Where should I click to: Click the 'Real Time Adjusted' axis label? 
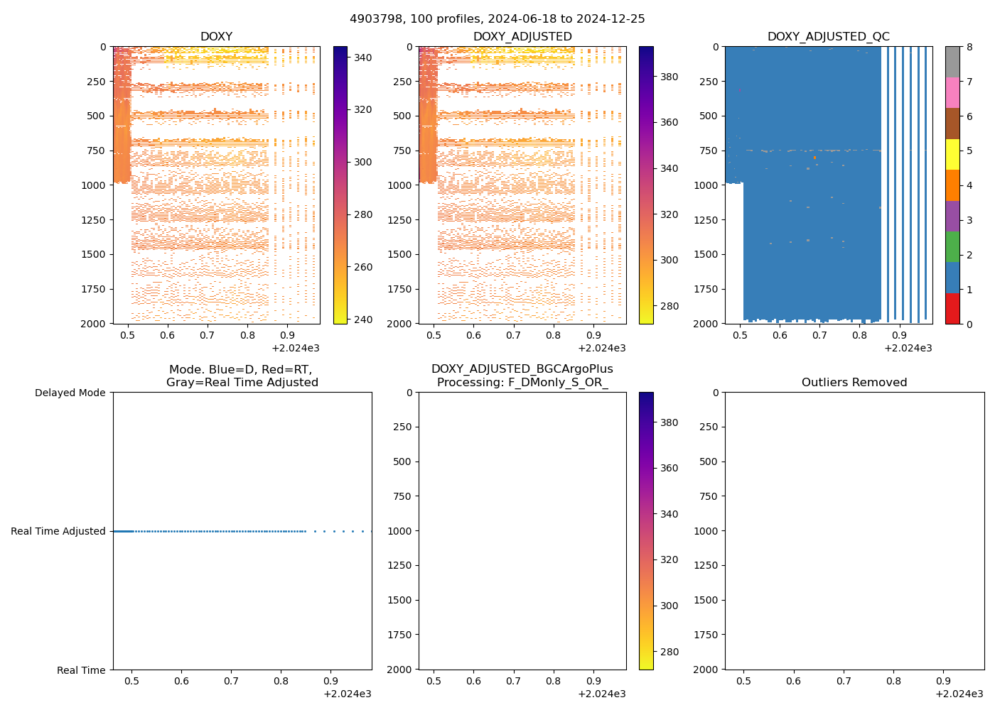(58, 531)
